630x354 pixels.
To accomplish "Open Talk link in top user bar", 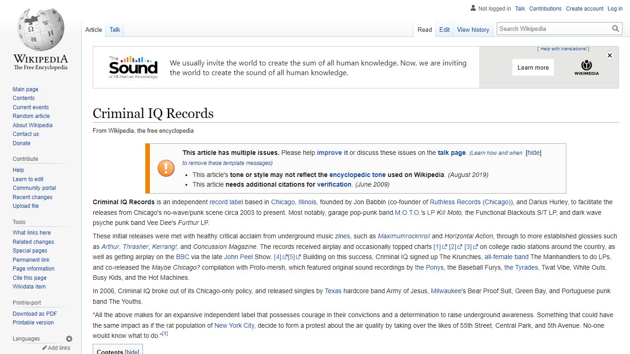I will click(x=520, y=9).
